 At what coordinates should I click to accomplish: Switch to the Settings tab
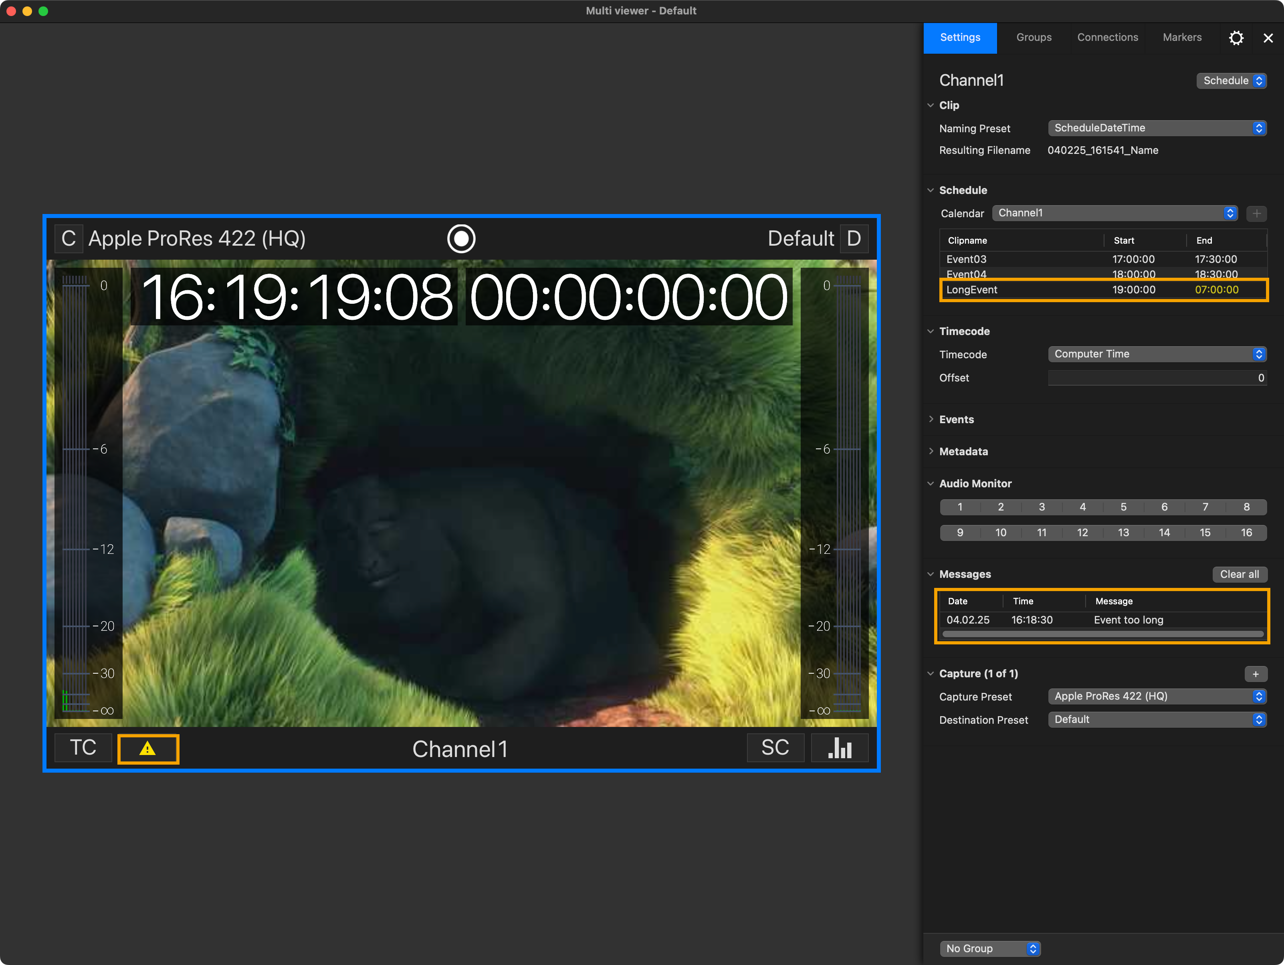click(x=960, y=38)
